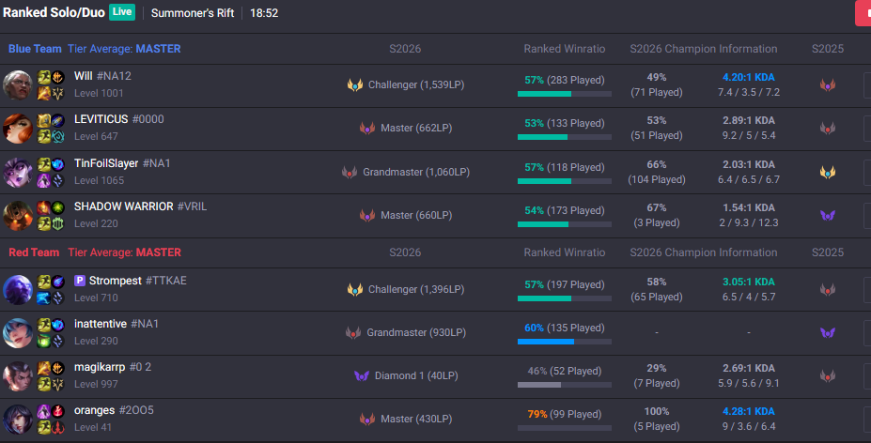Click the Challenger (1,539LP) rank text
The height and width of the screenshot is (443, 871).
pyautogui.click(x=416, y=84)
